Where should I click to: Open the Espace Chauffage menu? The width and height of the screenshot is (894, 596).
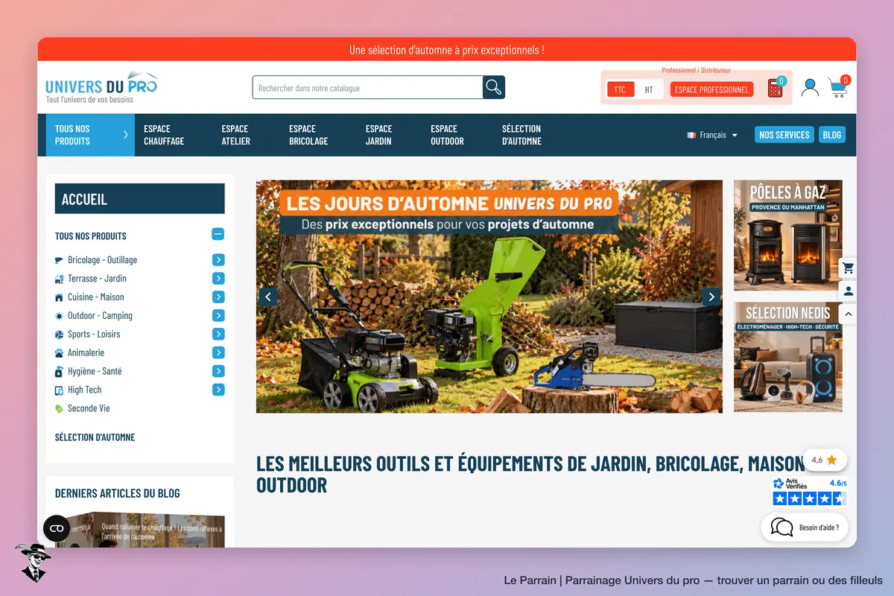coord(164,135)
